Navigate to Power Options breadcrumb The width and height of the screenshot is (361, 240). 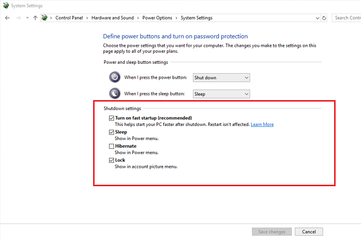point(157,18)
